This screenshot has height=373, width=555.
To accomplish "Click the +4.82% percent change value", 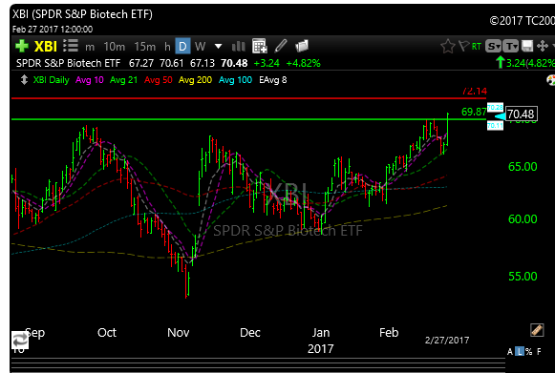I will pos(303,63).
